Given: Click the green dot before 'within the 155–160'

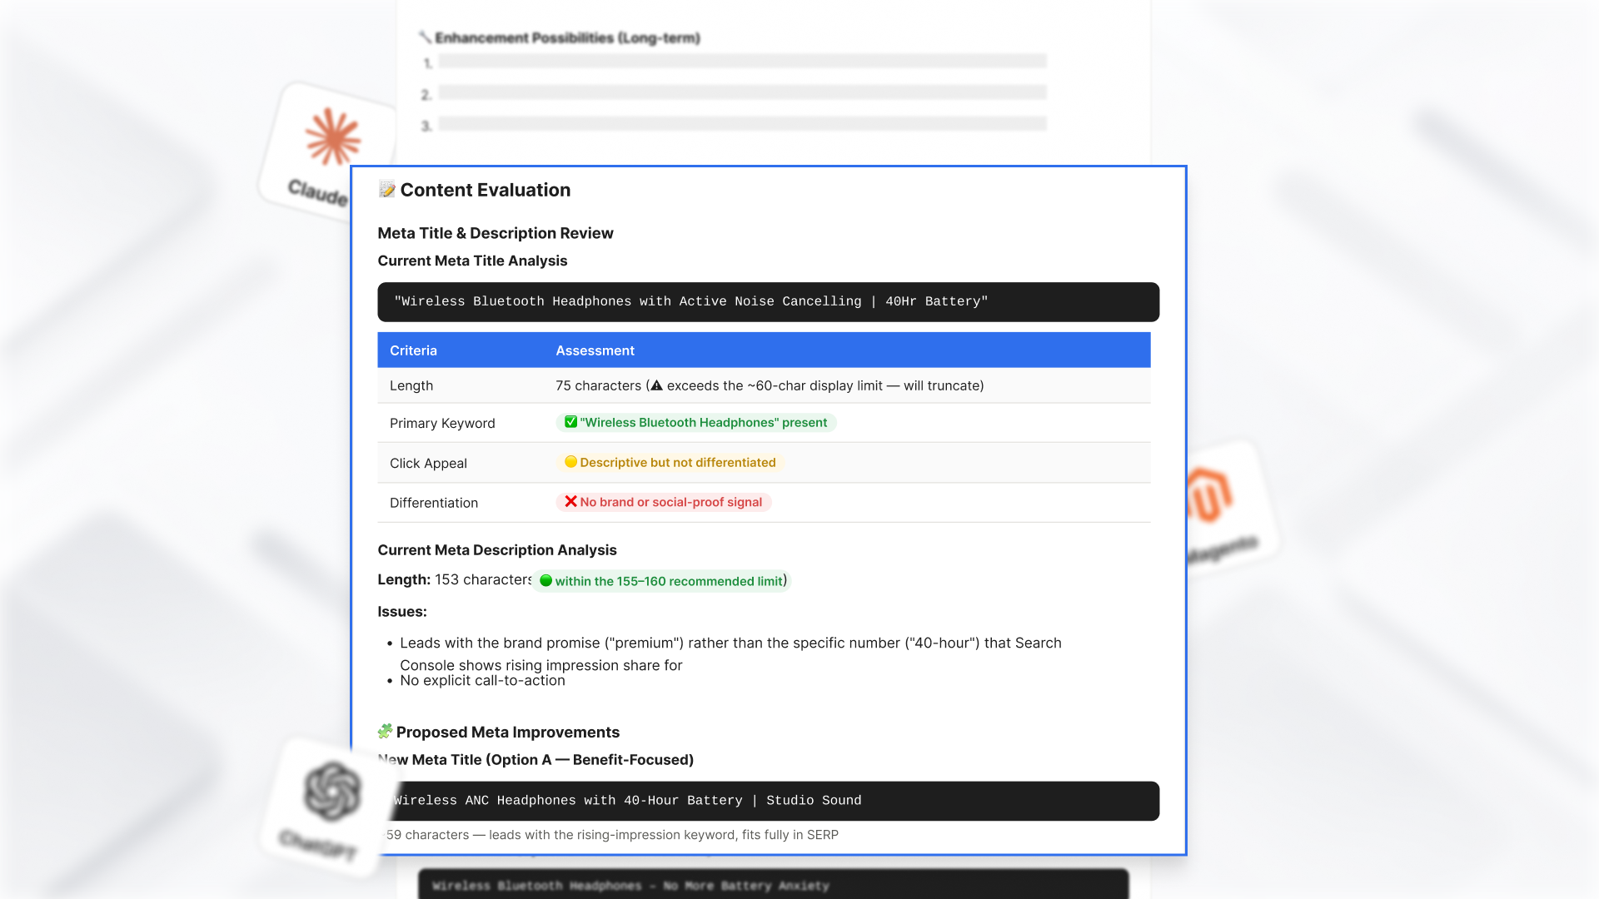Looking at the screenshot, I should click(x=545, y=581).
